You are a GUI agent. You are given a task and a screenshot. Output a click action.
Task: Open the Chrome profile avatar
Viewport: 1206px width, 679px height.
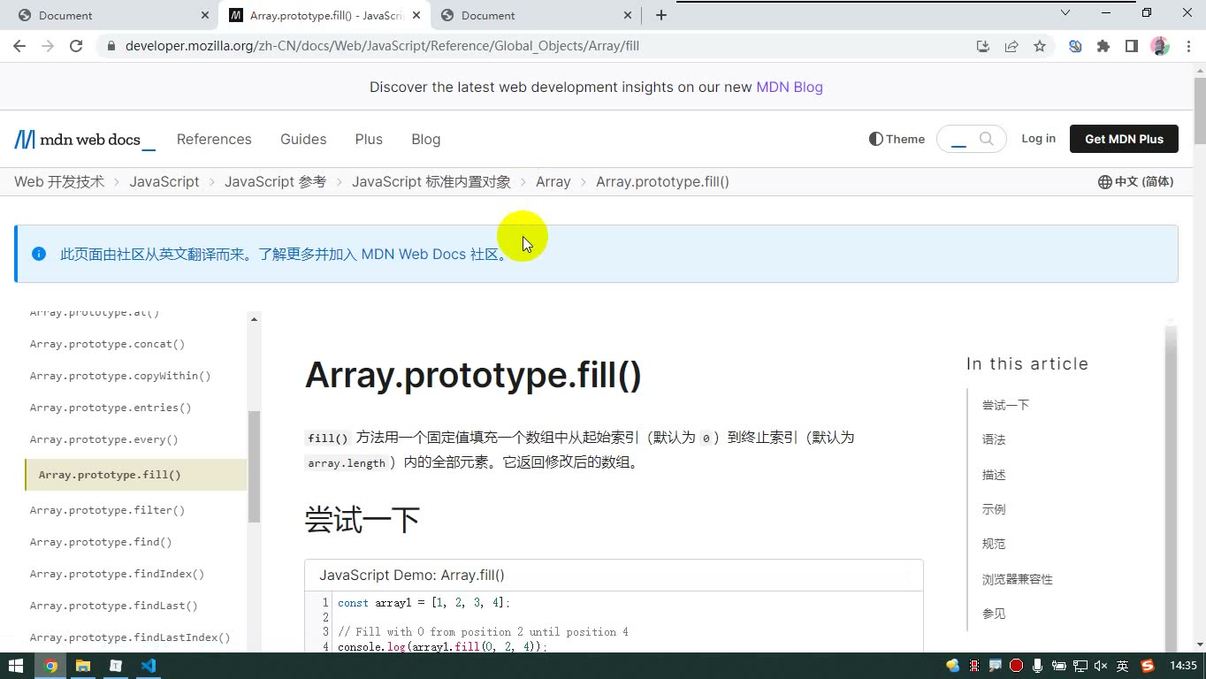tap(1160, 46)
